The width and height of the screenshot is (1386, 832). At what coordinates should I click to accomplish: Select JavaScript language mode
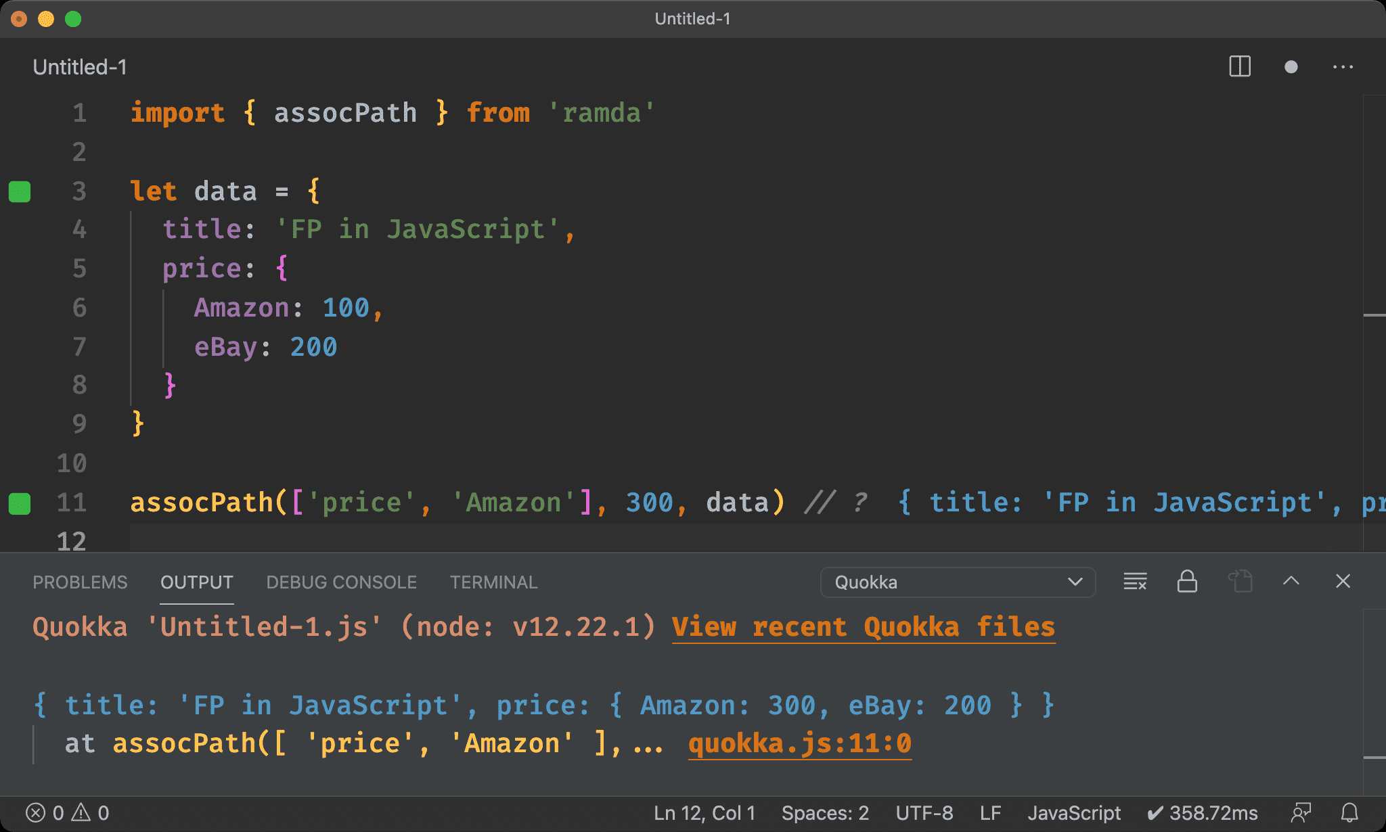pyautogui.click(x=1074, y=812)
